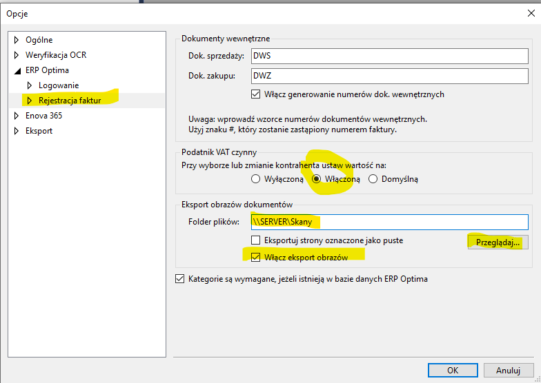
Task: Click the Przeglądaj... browse button
Action: point(498,242)
